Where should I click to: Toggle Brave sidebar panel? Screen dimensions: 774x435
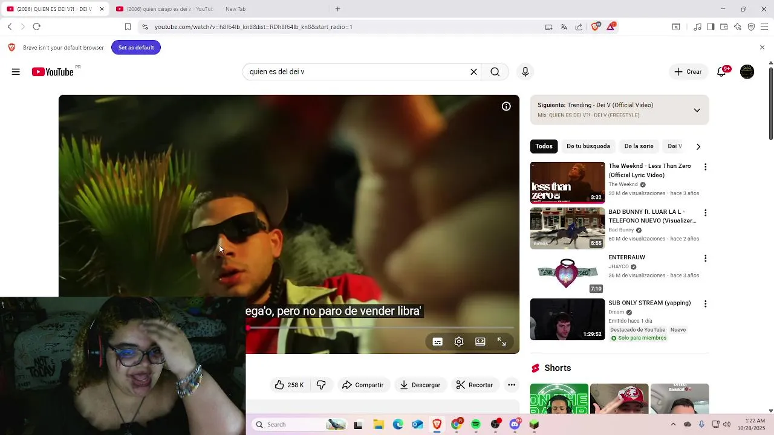point(711,27)
